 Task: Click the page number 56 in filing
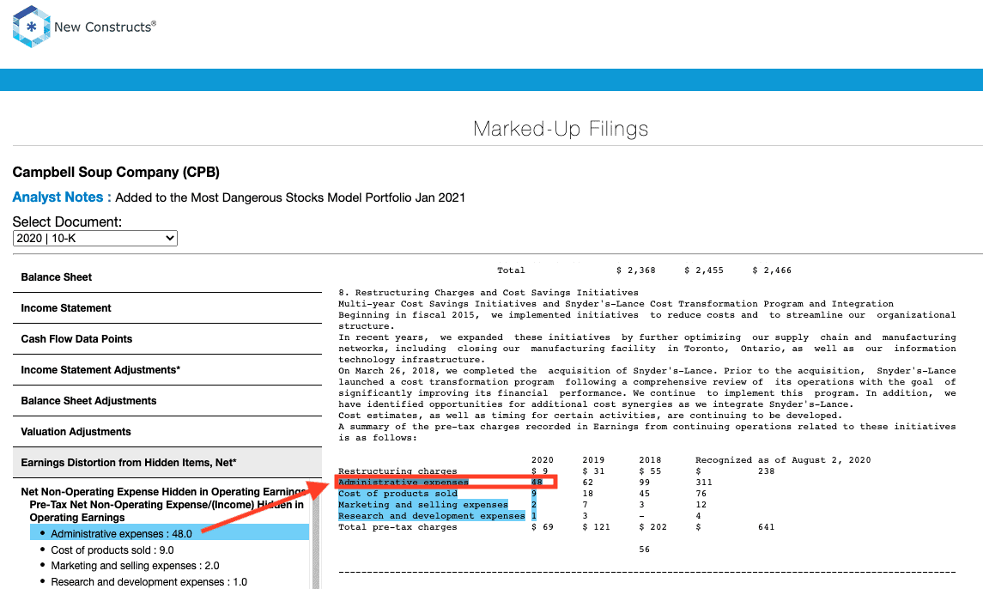tap(645, 550)
